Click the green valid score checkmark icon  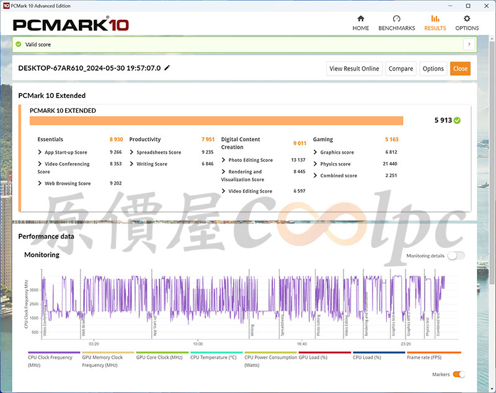[x=19, y=45]
